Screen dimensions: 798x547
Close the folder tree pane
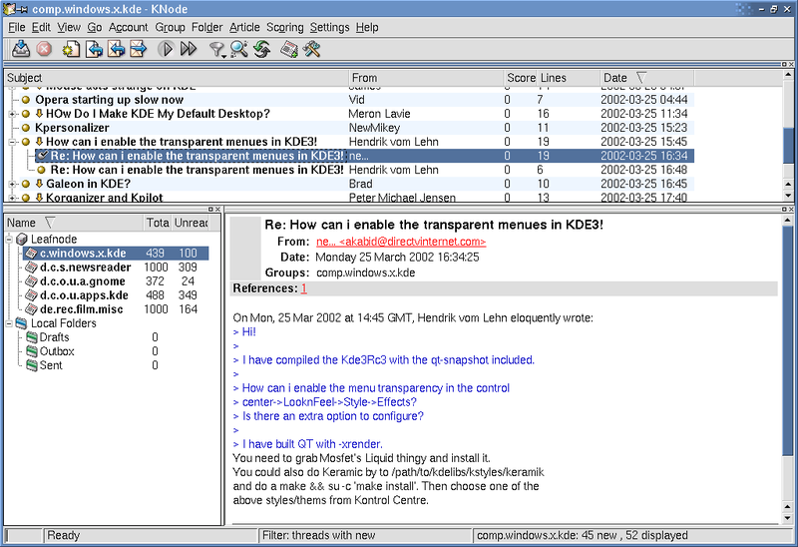(x=217, y=210)
